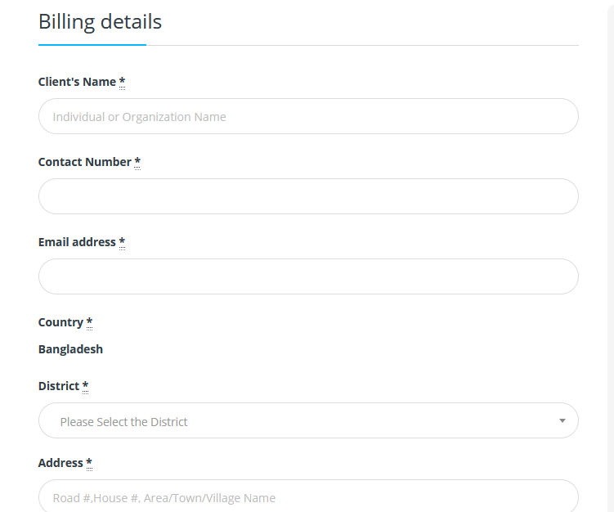614x512 pixels.
Task: Select the Email address text field
Action: point(308,276)
